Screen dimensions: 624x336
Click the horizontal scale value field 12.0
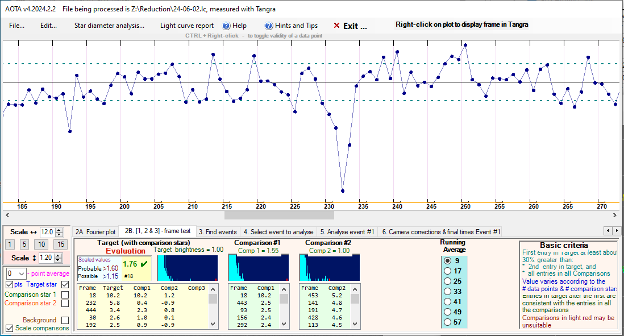click(47, 232)
